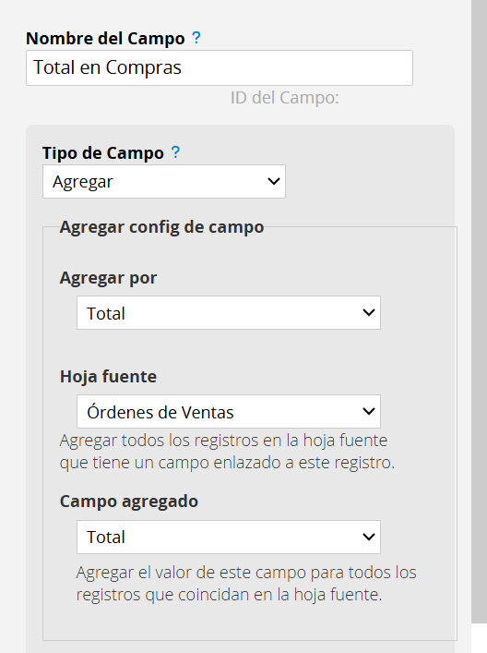Open help icon beside Nombre del Campo
This screenshot has height=653, width=487.
pyautogui.click(x=196, y=38)
